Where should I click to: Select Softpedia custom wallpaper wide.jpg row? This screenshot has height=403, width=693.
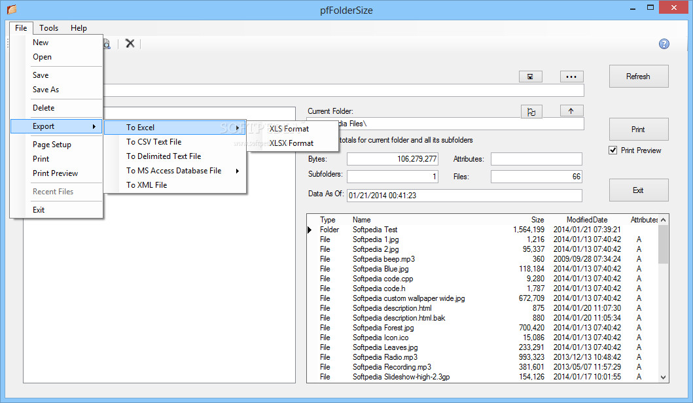point(483,298)
